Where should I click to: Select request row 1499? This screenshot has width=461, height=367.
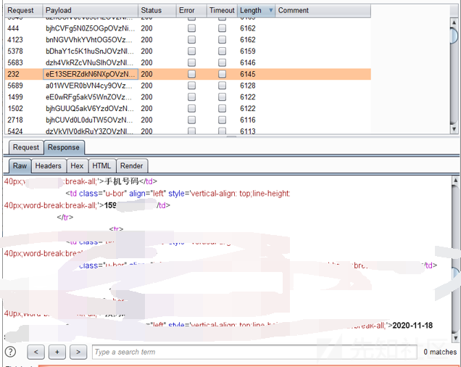click(x=188, y=96)
